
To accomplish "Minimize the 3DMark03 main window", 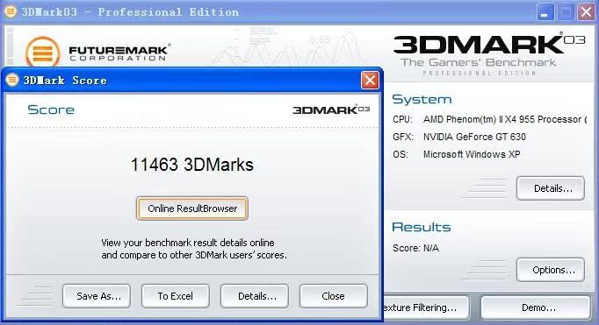I will (545, 12).
